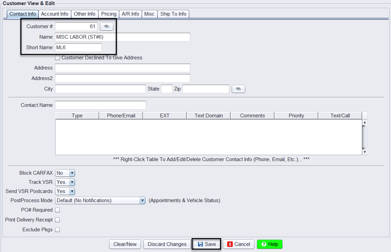Image resolution: width=391 pixels, height=252 pixels.
Task: Click into the Contact Name field
Action: (x=100, y=105)
